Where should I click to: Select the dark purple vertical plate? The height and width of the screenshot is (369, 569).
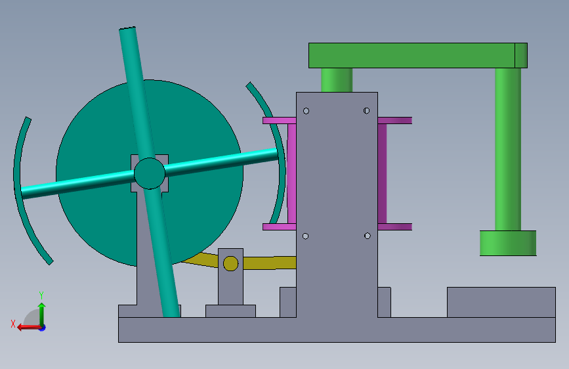click(x=382, y=173)
